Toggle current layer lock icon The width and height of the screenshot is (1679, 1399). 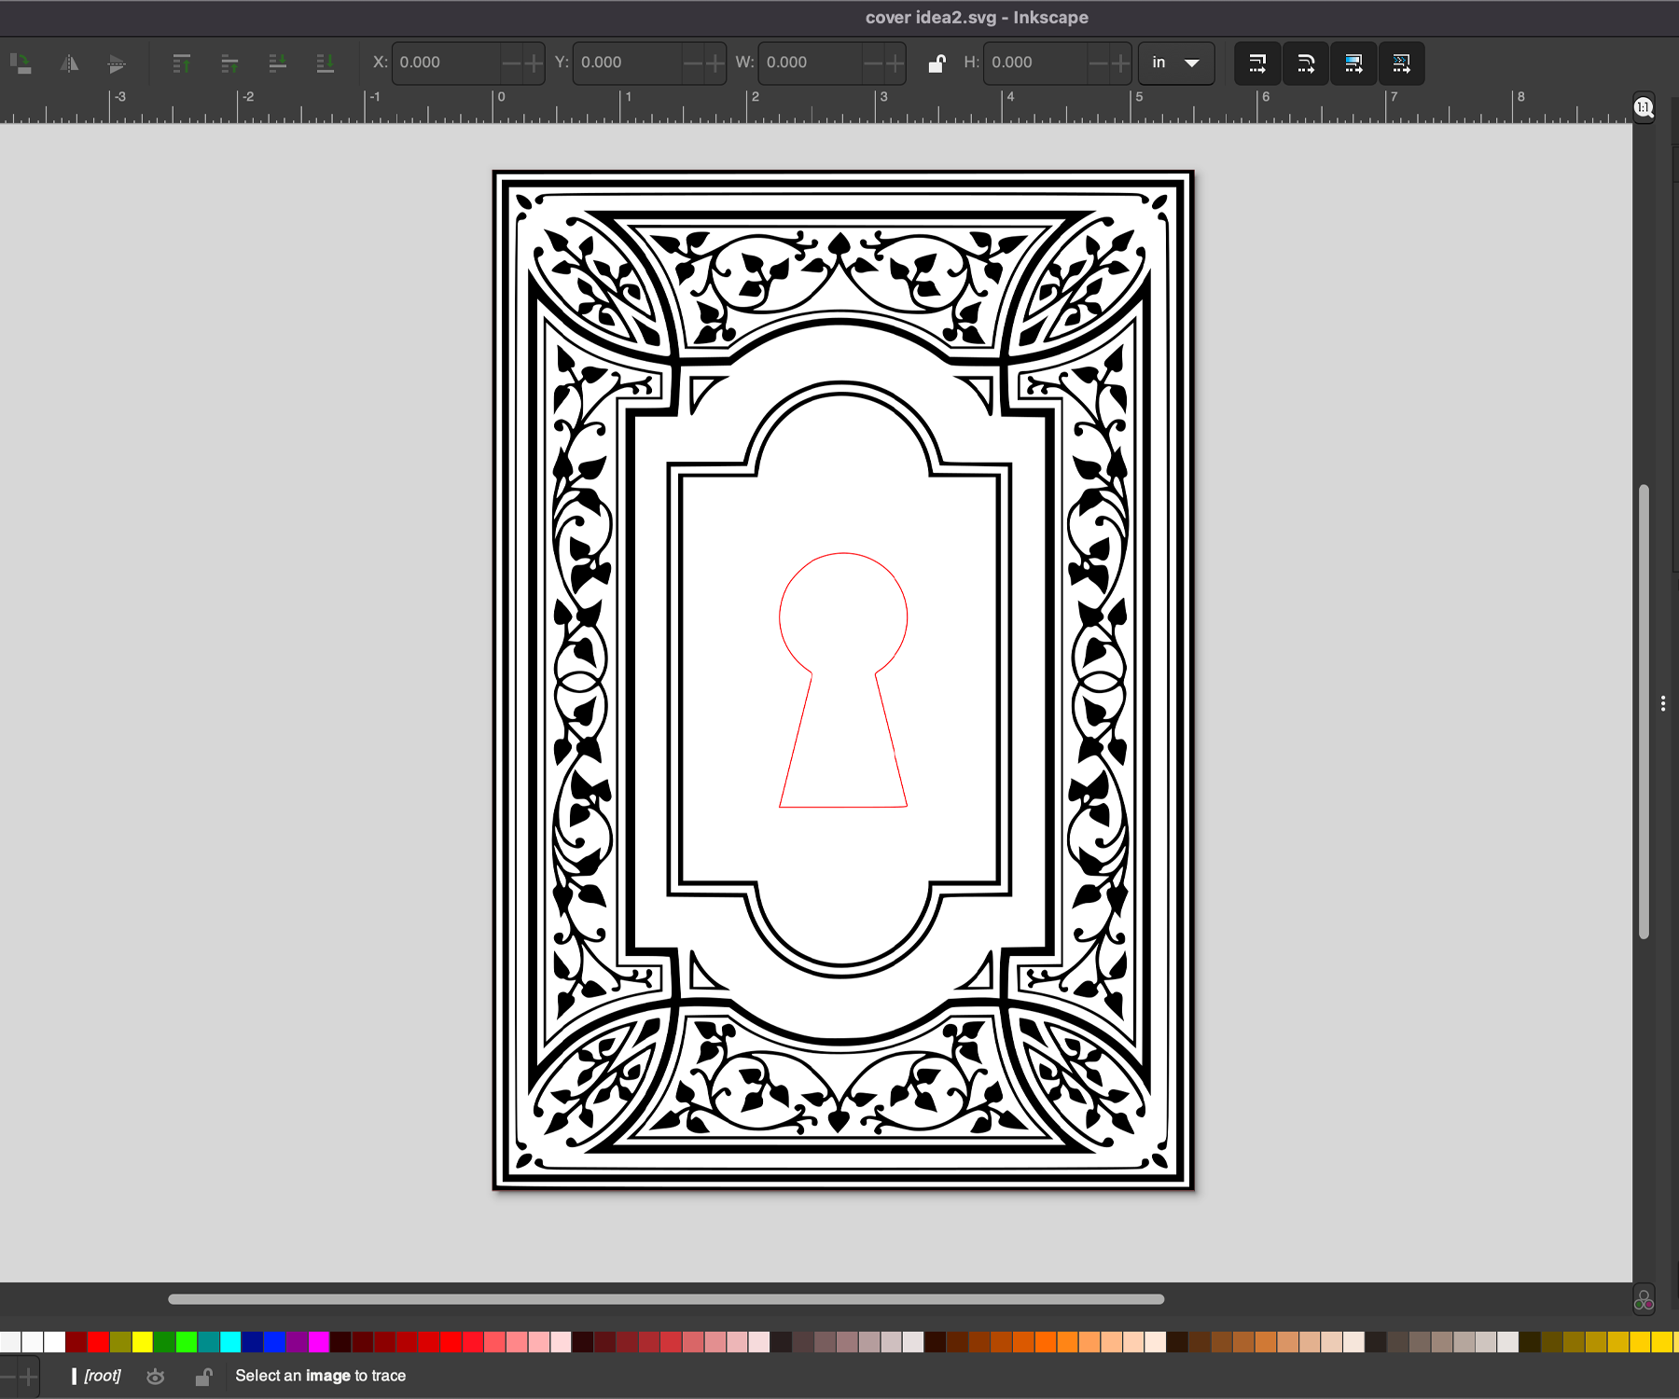point(203,1377)
